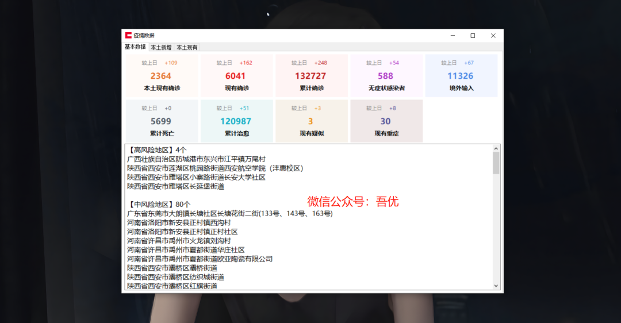The width and height of the screenshot is (621, 323).
Task: Select the 累计治愈 120987 card
Action: tap(236, 121)
